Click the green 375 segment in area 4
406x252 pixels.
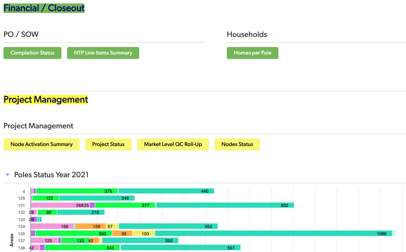click(77, 191)
